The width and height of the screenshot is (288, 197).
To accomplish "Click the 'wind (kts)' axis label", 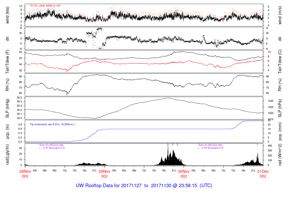I will (x=7, y=15).
